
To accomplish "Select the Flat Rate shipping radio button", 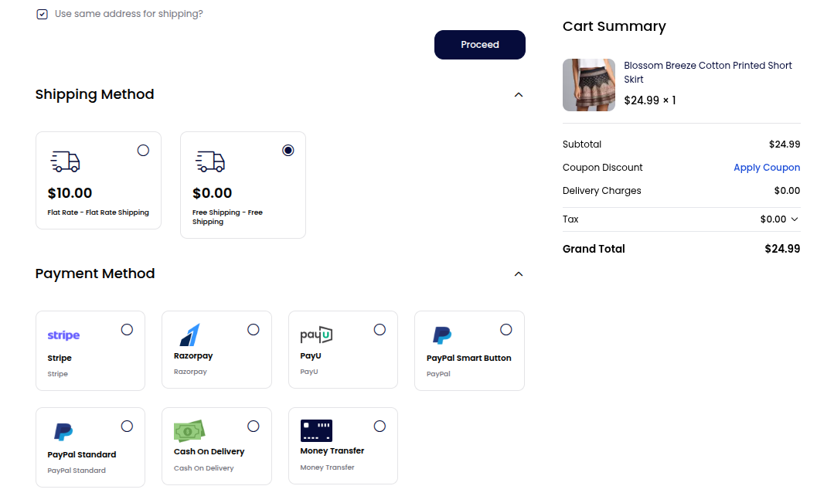I will click(x=143, y=150).
